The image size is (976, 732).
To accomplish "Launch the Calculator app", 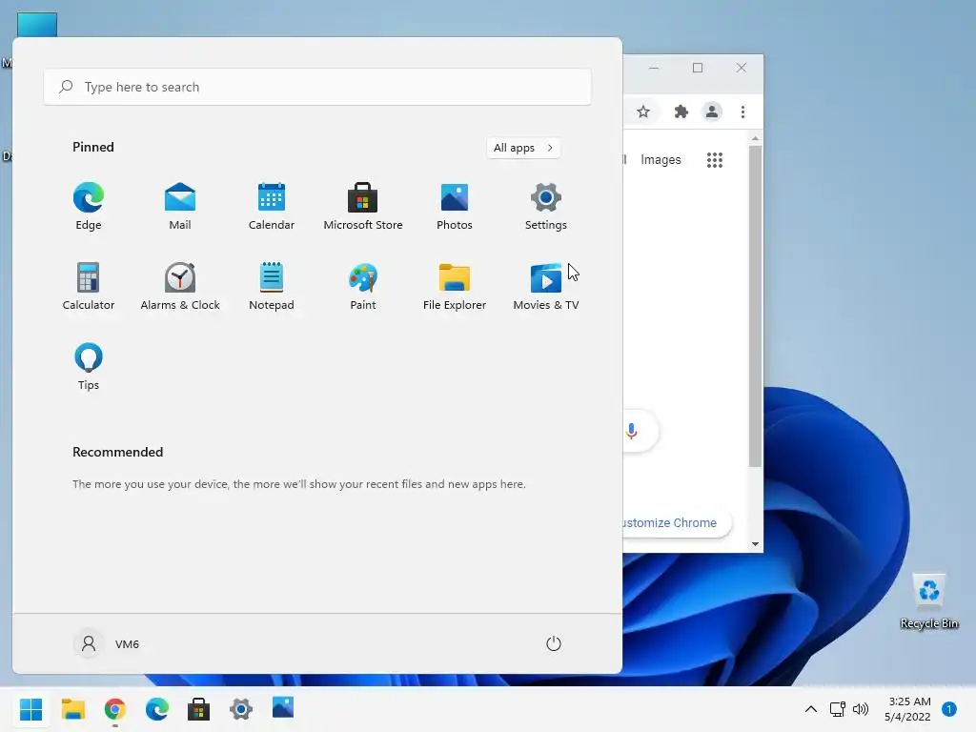I will (89, 286).
